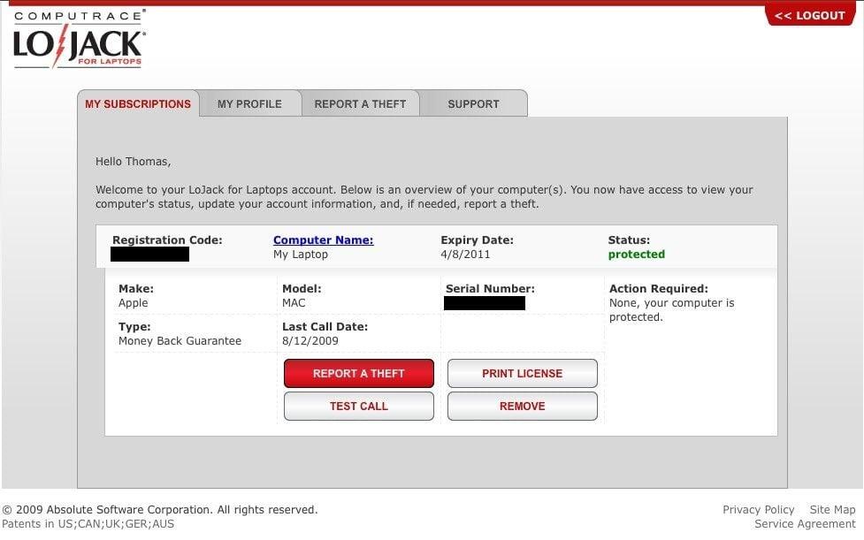This screenshot has height=540, width=864.
Task: Select the 'My Laptop' computer name text
Action: point(301,255)
